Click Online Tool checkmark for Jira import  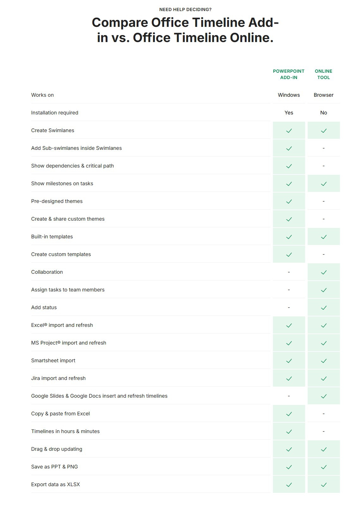click(x=323, y=378)
